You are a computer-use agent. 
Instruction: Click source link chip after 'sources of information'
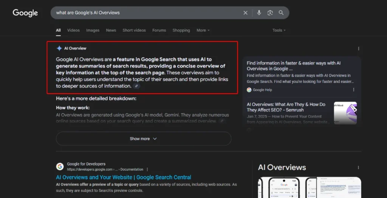pos(136,86)
